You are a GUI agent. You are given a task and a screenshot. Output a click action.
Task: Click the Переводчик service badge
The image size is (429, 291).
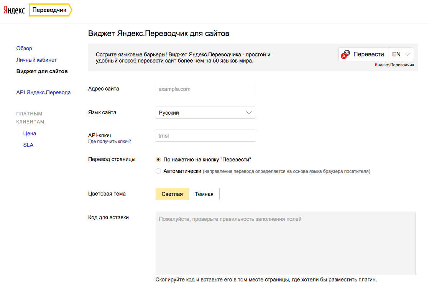(x=49, y=11)
